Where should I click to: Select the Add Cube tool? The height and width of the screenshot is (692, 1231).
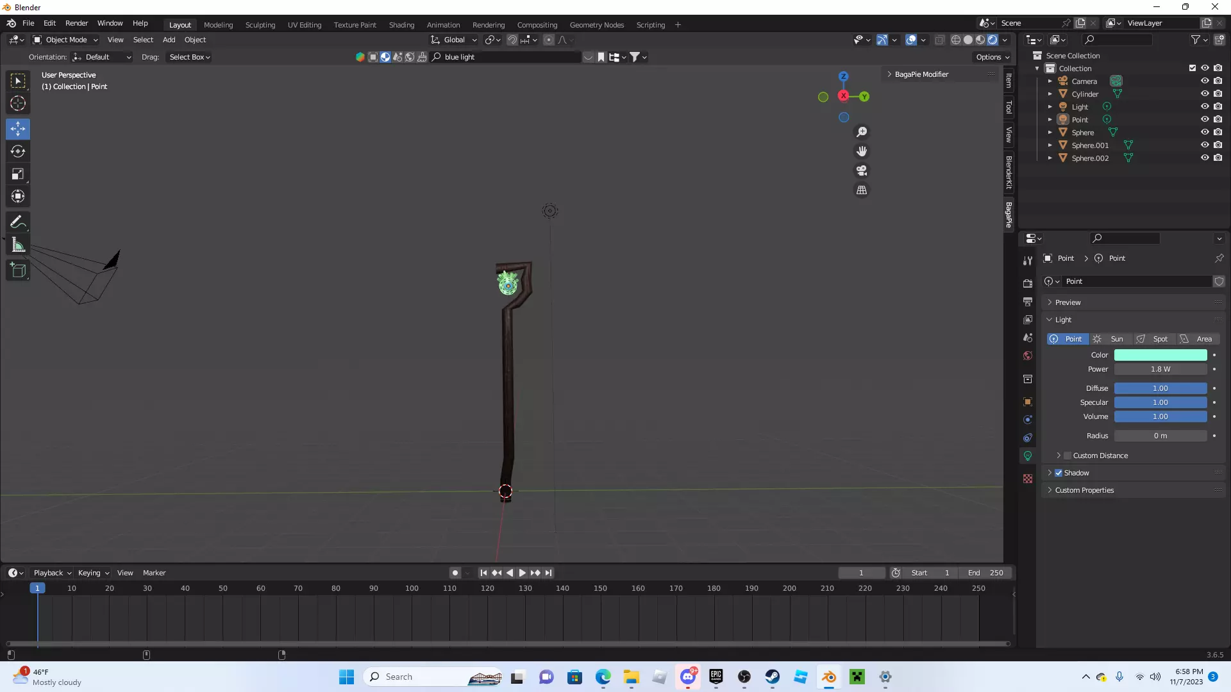tap(18, 270)
